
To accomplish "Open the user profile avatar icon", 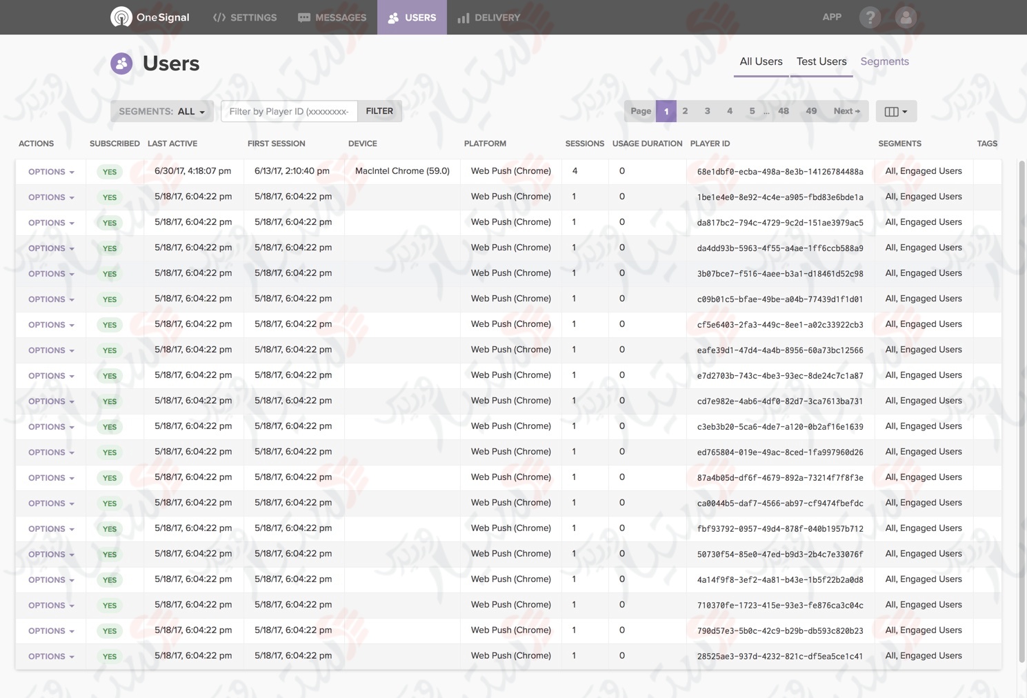I will point(906,17).
